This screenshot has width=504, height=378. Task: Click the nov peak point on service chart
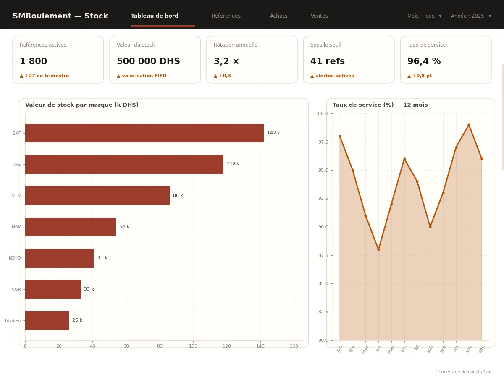pyautogui.click(x=469, y=125)
